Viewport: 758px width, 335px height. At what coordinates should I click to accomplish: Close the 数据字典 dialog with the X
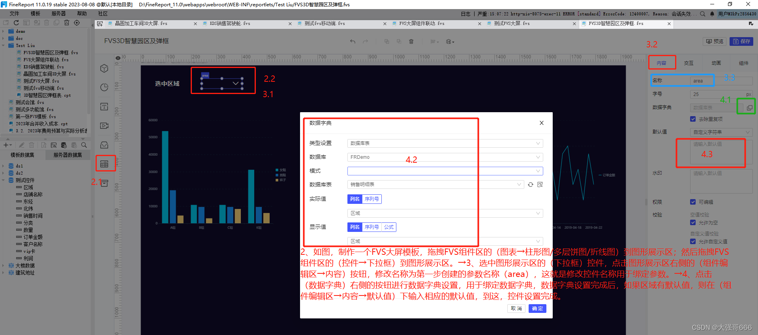(542, 123)
